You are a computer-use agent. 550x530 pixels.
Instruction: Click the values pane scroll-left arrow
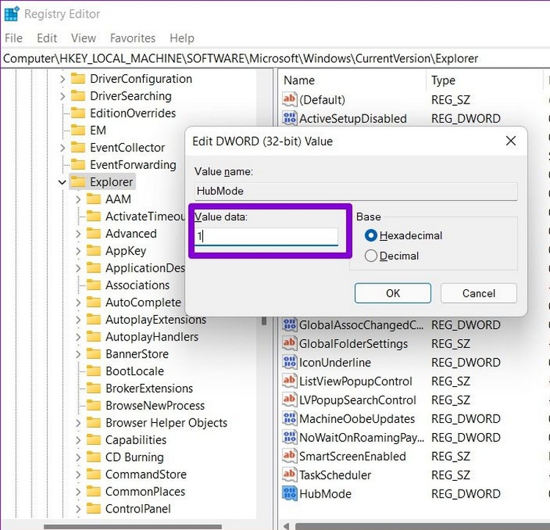pyautogui.click(x=286, y=526)
